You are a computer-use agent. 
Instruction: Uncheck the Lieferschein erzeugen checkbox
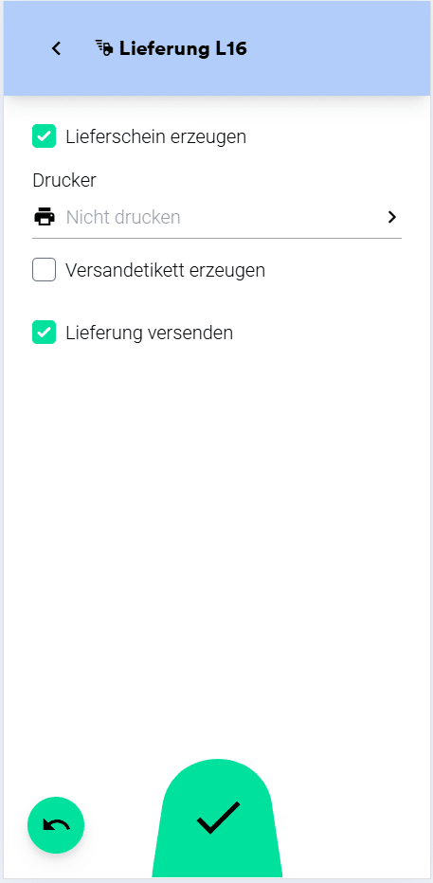[44, 136]
